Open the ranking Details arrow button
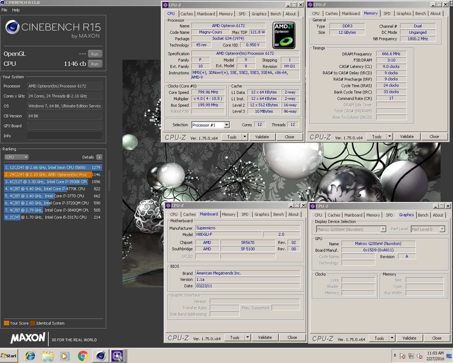453x363 pixels. coord(99,157)
